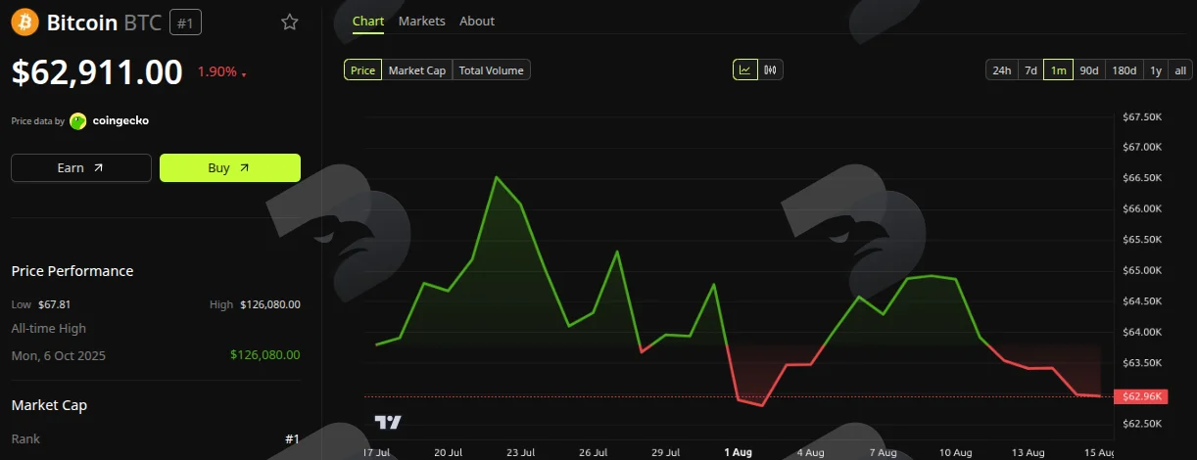Open the Chart tab
The width and height of the screenshot is (1197, 460).
click(x=368, y=21)
